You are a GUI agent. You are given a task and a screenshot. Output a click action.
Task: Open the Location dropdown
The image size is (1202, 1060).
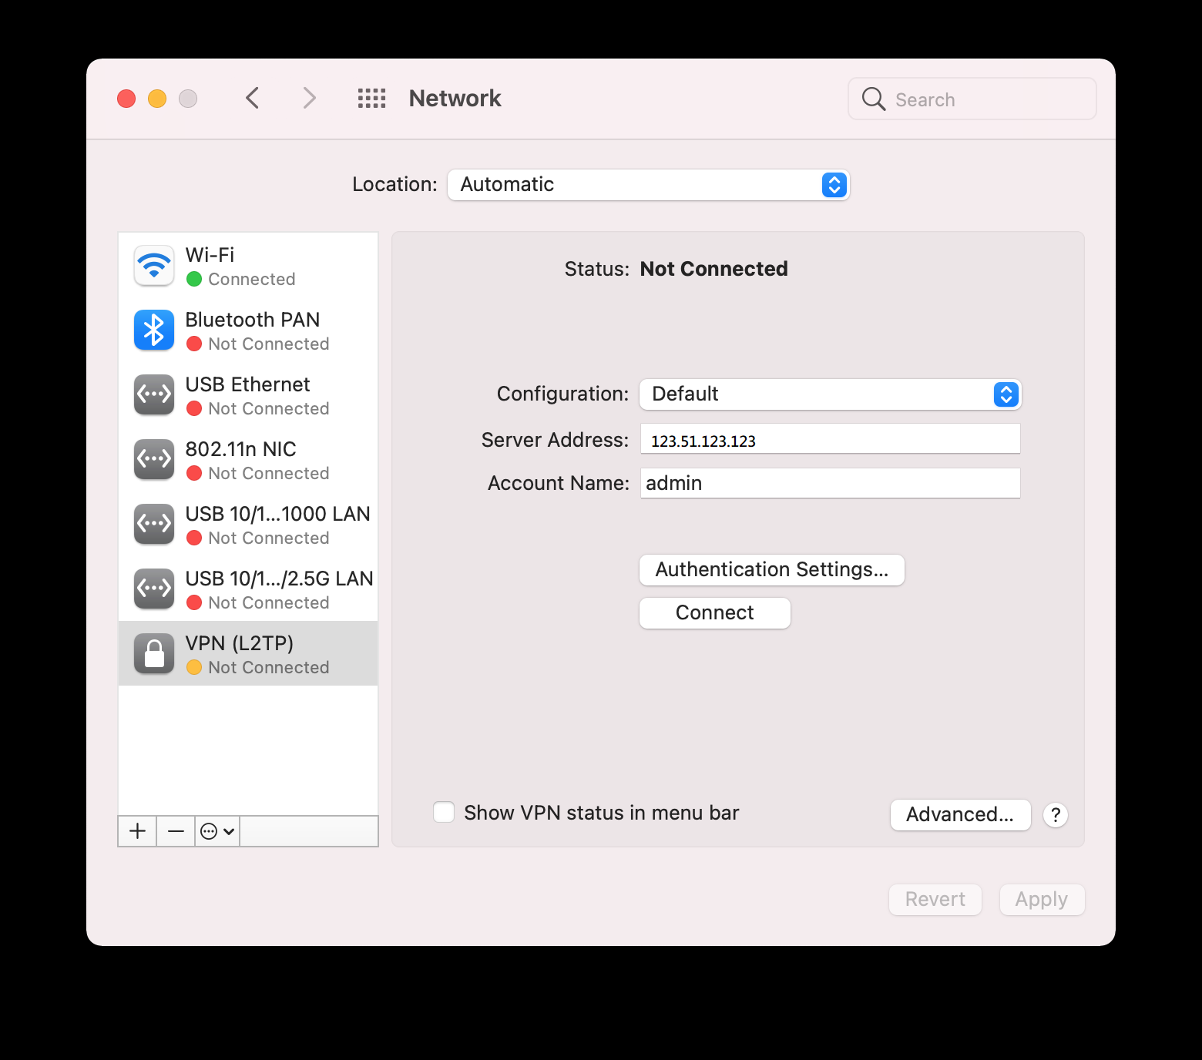point(649,185)
